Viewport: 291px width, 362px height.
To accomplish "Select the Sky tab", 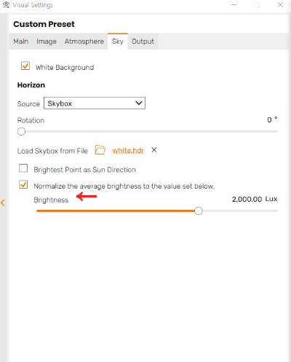I will click(118, 42).
